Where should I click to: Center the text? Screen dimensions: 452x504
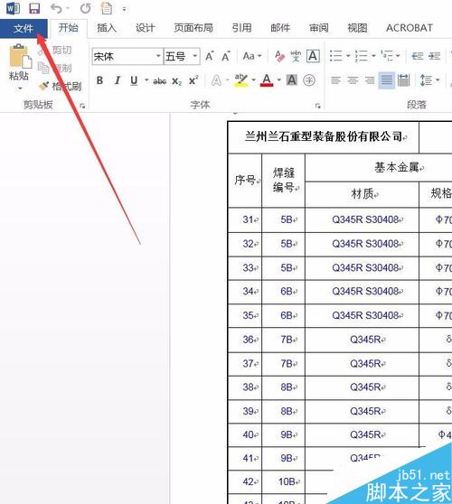pyautogui.click(x=353, y=80)
